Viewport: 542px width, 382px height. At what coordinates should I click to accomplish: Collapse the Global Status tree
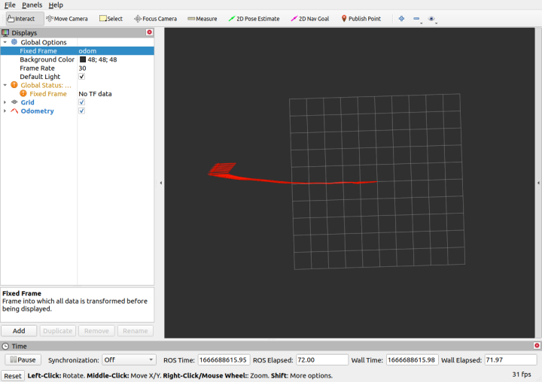click(x=5, y=85)
